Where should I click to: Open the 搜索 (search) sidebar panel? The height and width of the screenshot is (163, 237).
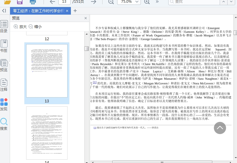[4, 124]
